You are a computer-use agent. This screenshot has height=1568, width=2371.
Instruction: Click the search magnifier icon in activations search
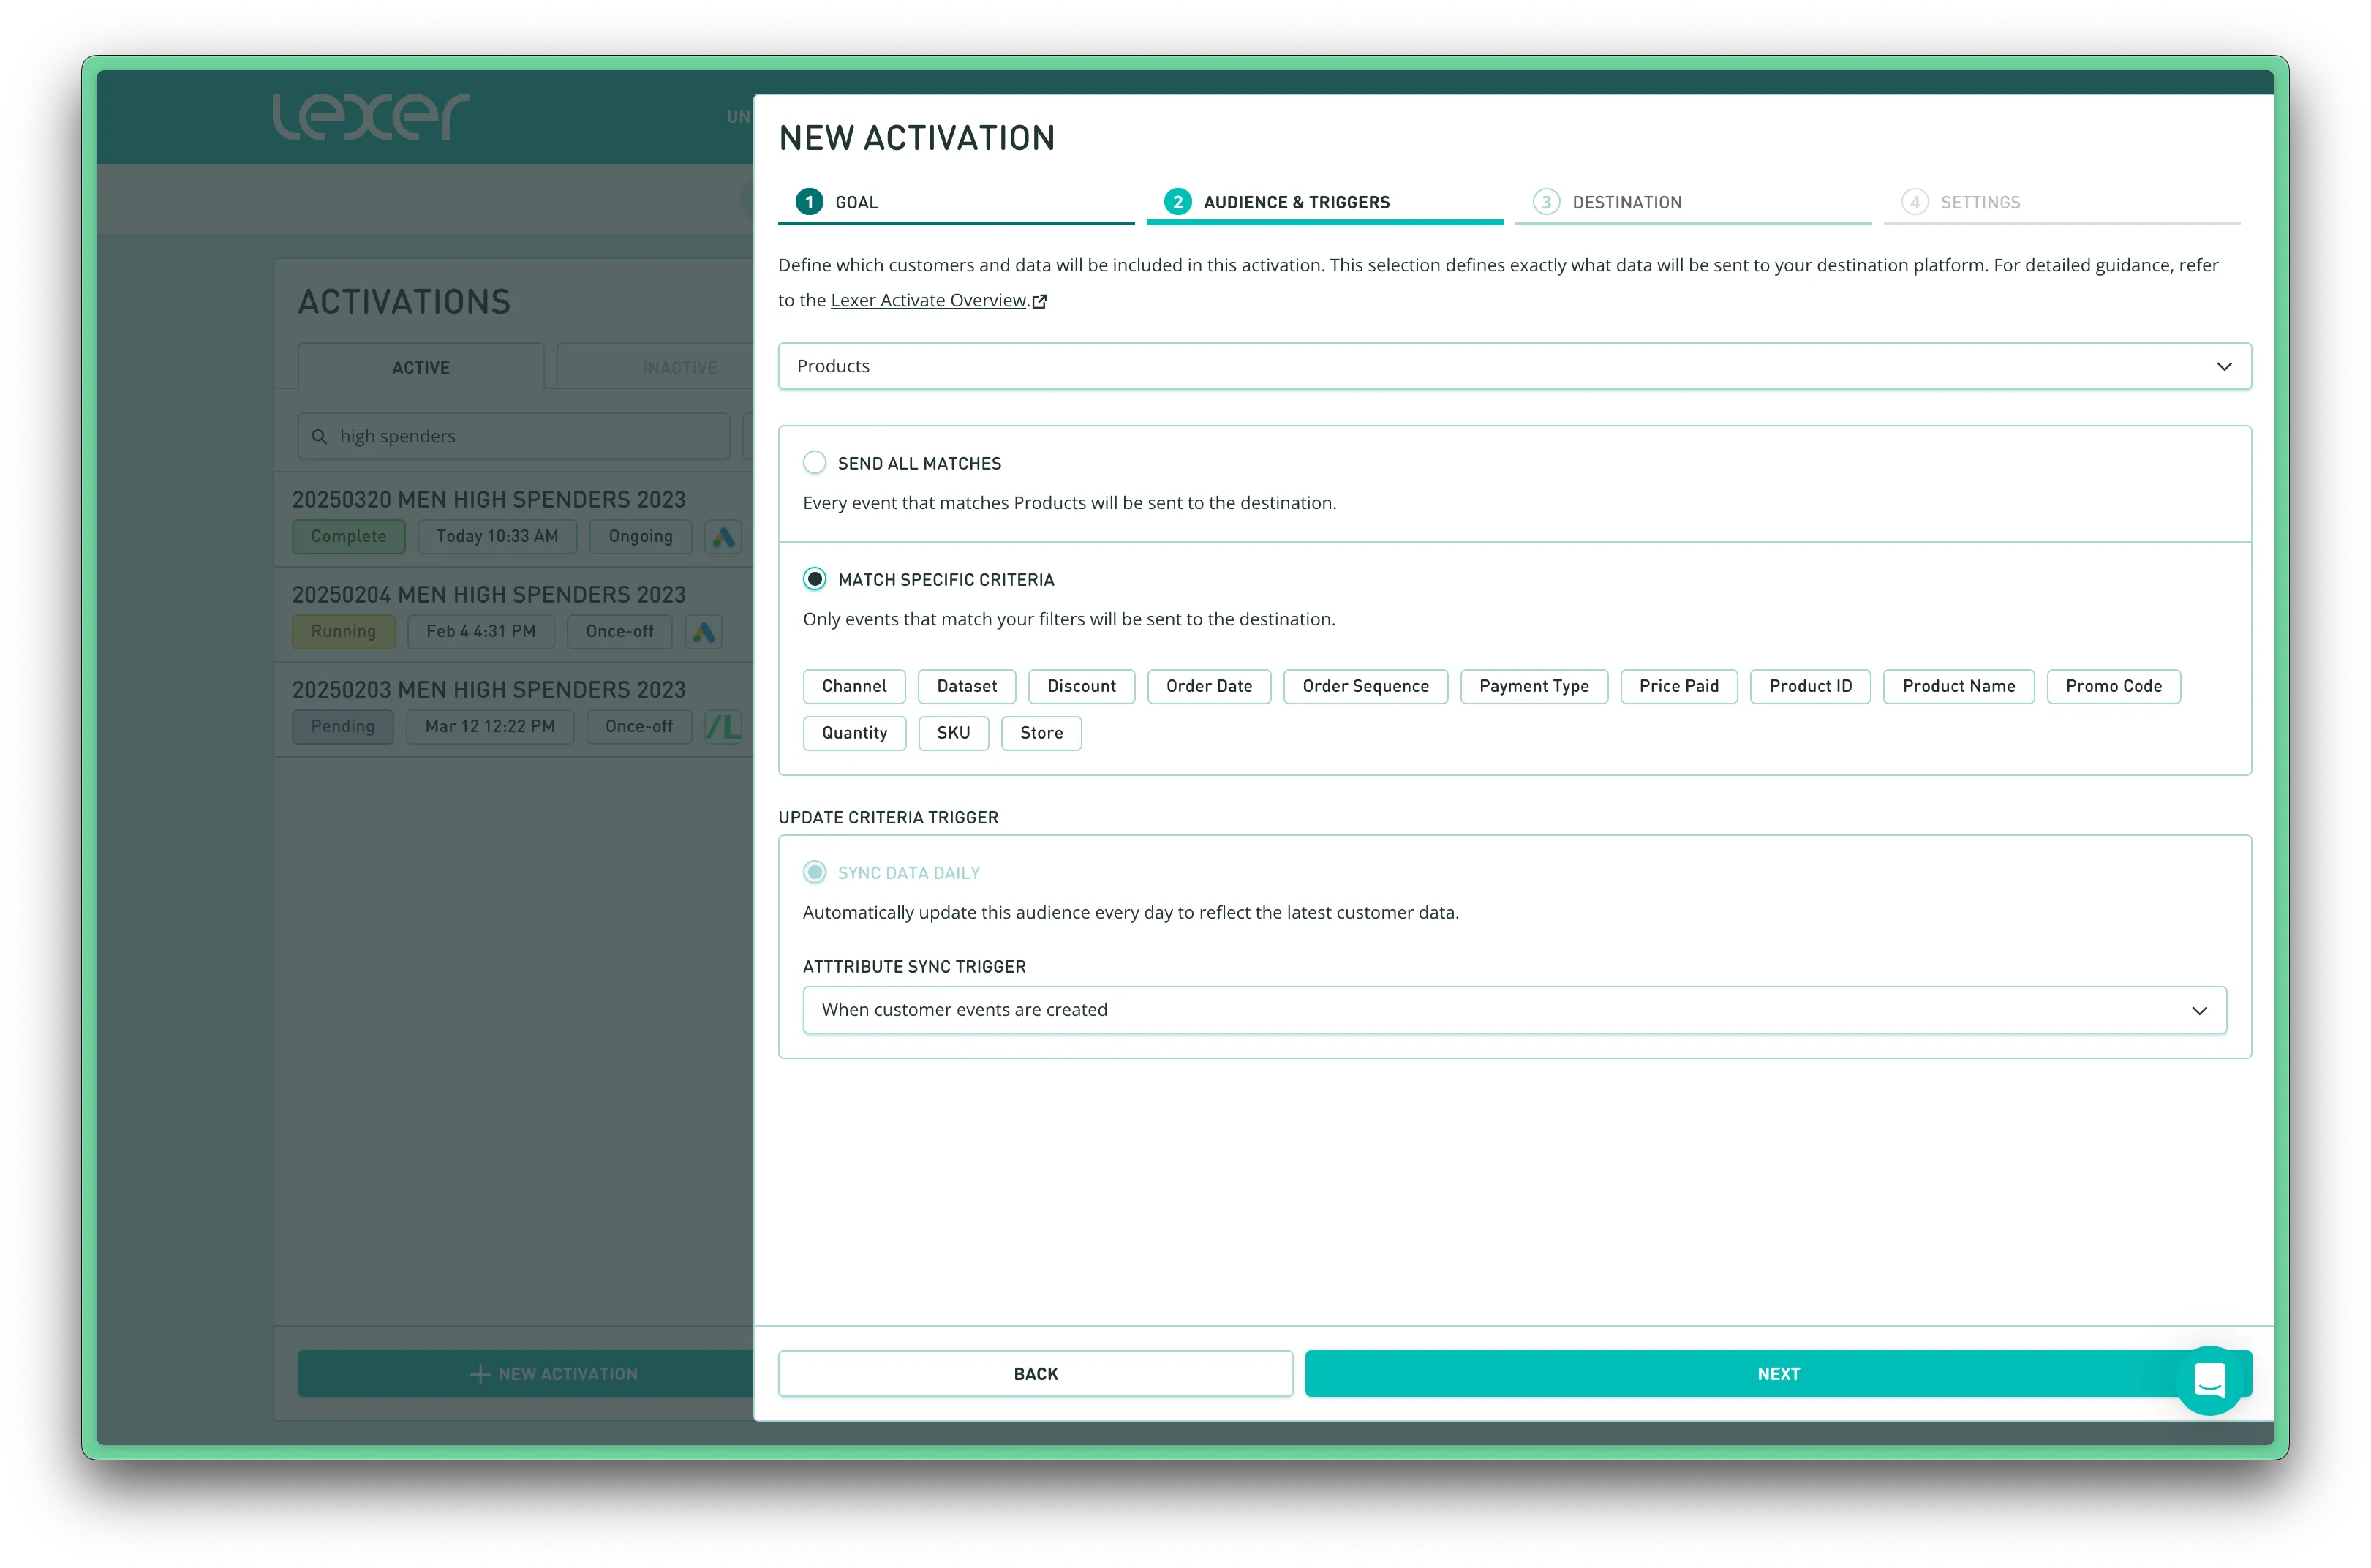(320, 437)
